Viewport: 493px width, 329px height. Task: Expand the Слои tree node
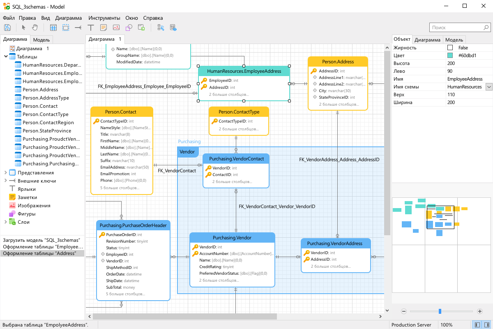[x=5, y=222]
